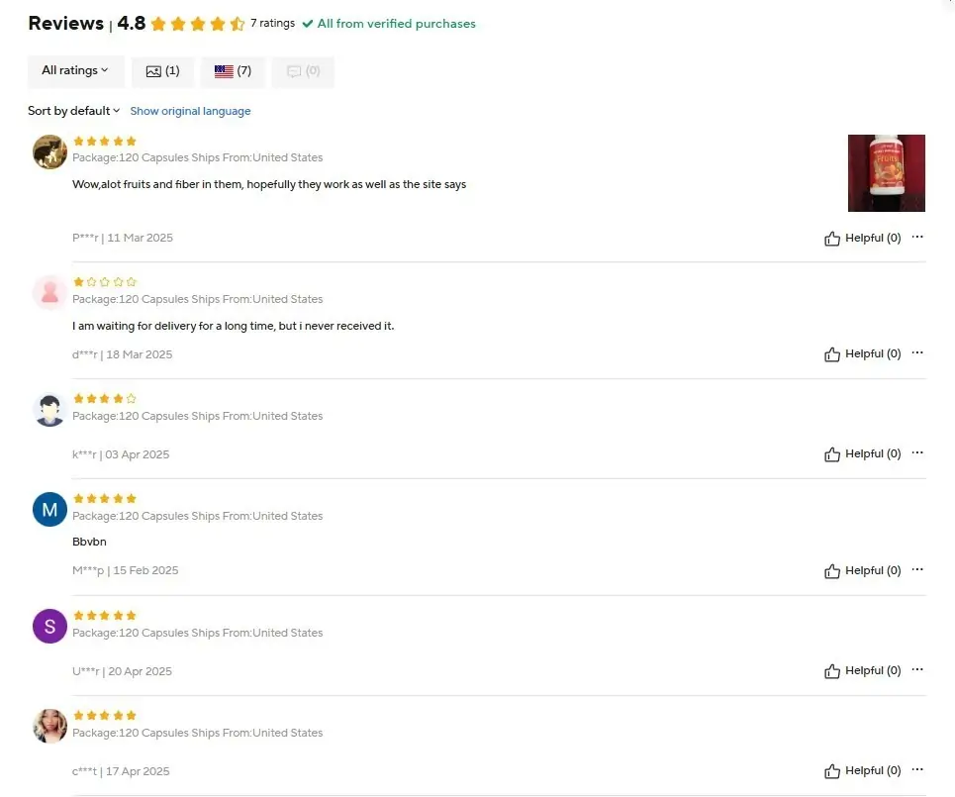This screenshot has height=797, width=955.
Task: Click the cat avatar of reviewer P***r
Action: pyautogui.click(x=49, y=151)
